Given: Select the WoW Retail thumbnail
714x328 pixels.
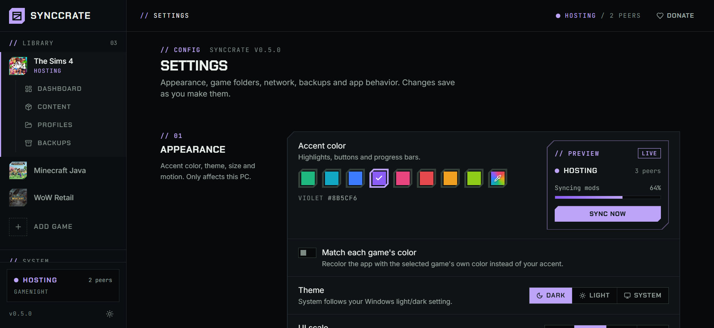Looking at the screenshot, I should (x=18, y=198).
